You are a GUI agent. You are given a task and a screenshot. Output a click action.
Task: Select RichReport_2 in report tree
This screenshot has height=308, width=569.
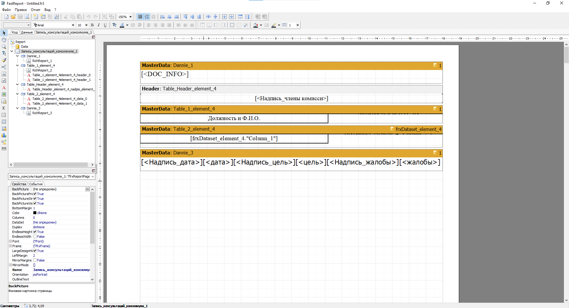coord(42,70)
